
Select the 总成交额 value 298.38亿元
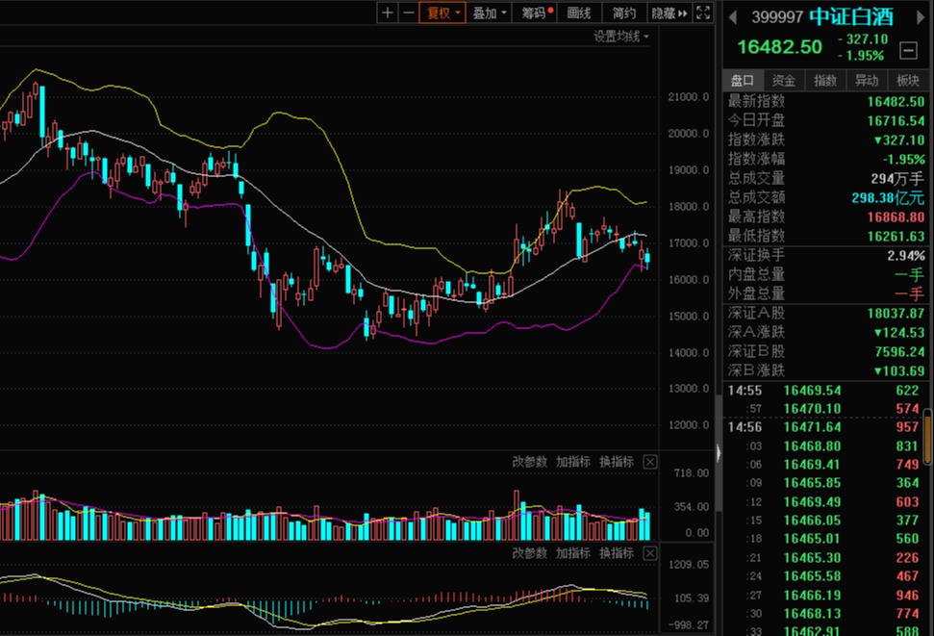click(888, 197)
